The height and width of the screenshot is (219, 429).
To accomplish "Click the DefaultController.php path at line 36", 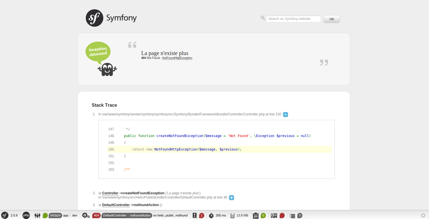I will 157,197.
